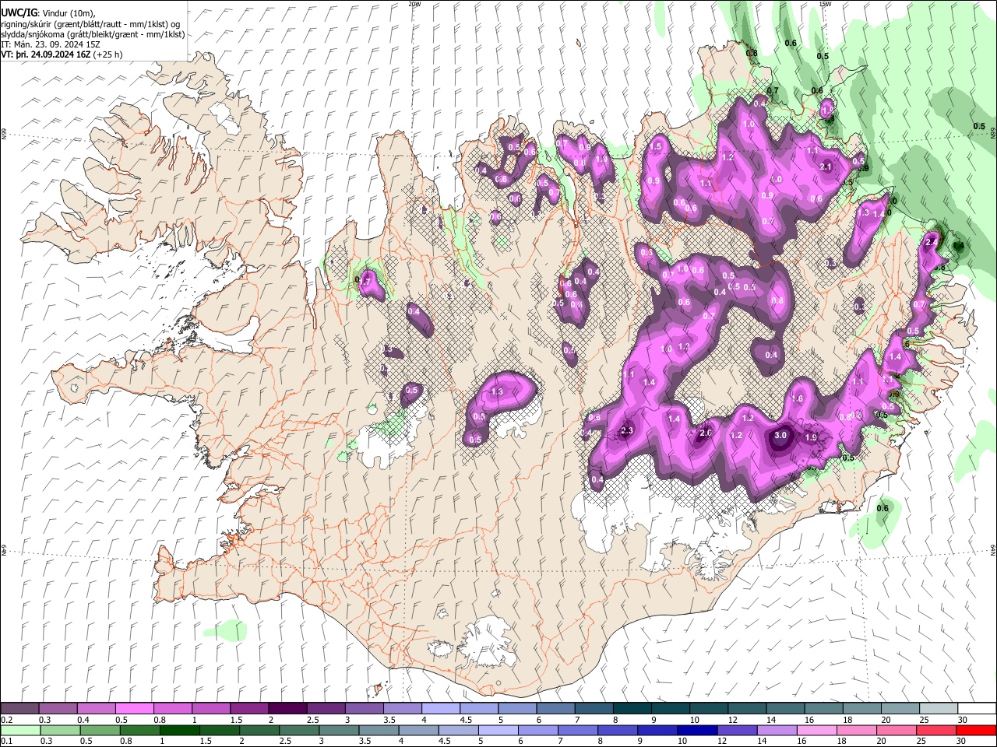
Task: Click the '2.0' snowfall value on the map
Action: point(706,433)
